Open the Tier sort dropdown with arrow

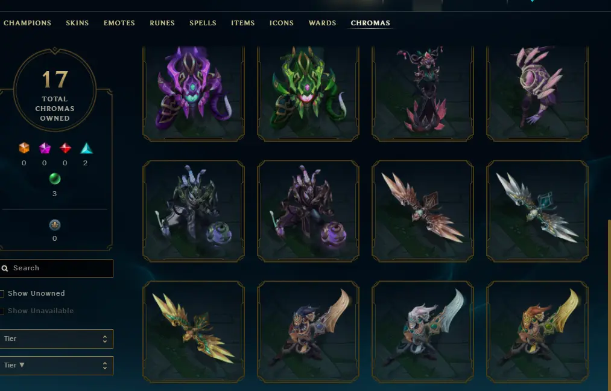[x=56, y=365]
